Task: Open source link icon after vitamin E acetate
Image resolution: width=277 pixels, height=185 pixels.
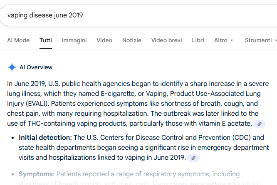Action: pos(260,124)
